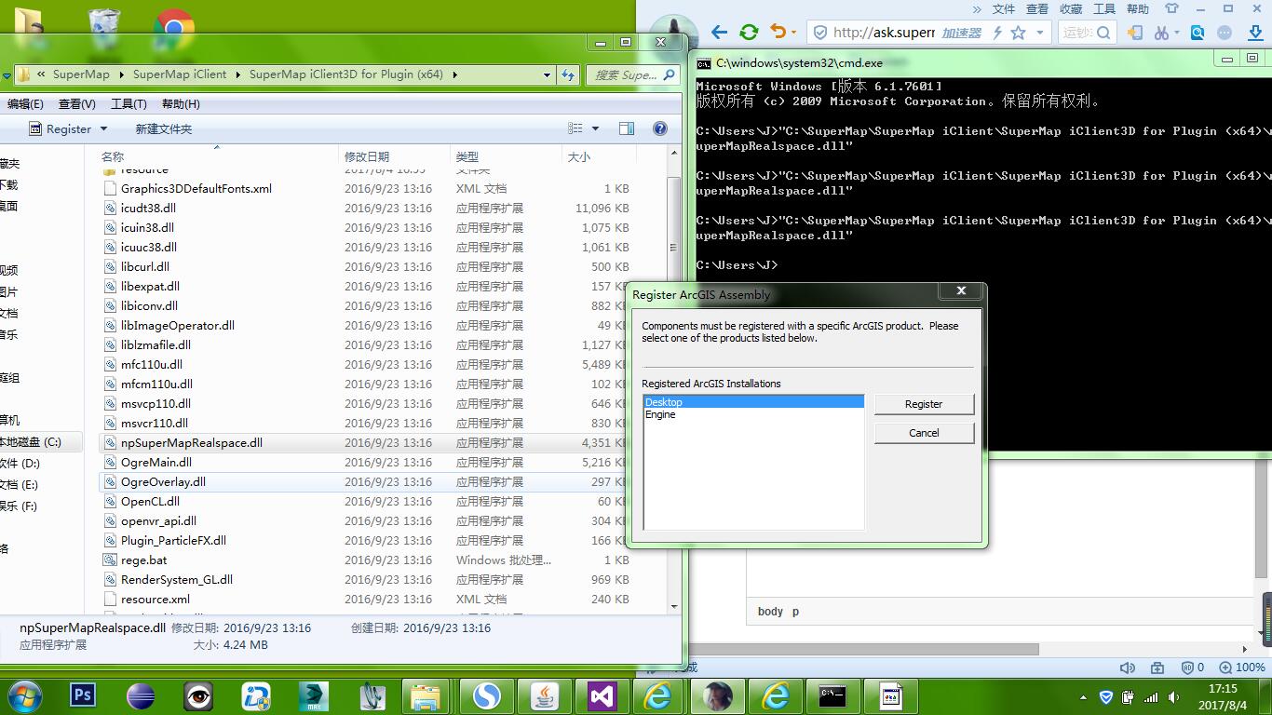Open the 查看(V) menu in Explorer
The height and width of the screenshot is (715, 1272).
[x=76, y=103]
